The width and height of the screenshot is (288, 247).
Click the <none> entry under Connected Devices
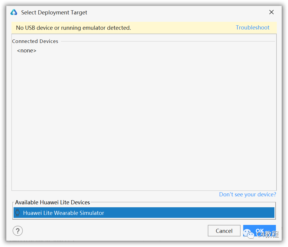tap(27, 51)
